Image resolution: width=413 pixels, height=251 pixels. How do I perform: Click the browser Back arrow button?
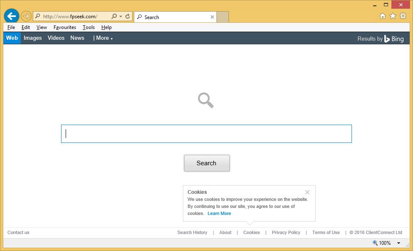tap(11, 16)
